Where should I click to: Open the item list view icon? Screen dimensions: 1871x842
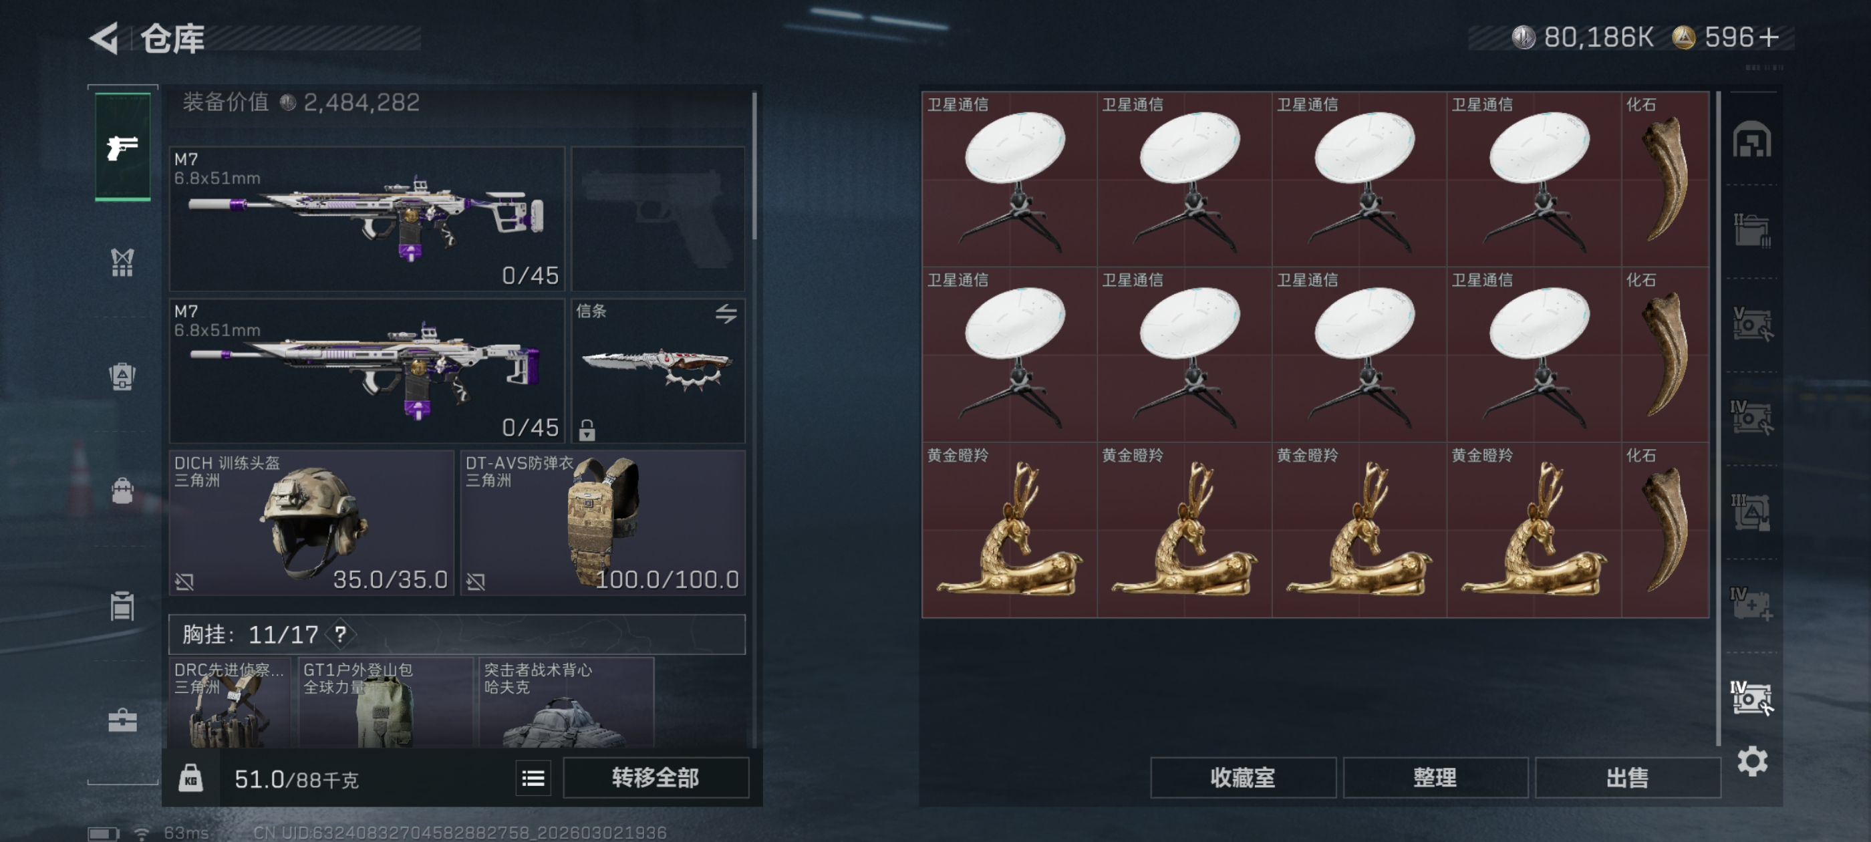pyautogui.click(x=533, y=778)
